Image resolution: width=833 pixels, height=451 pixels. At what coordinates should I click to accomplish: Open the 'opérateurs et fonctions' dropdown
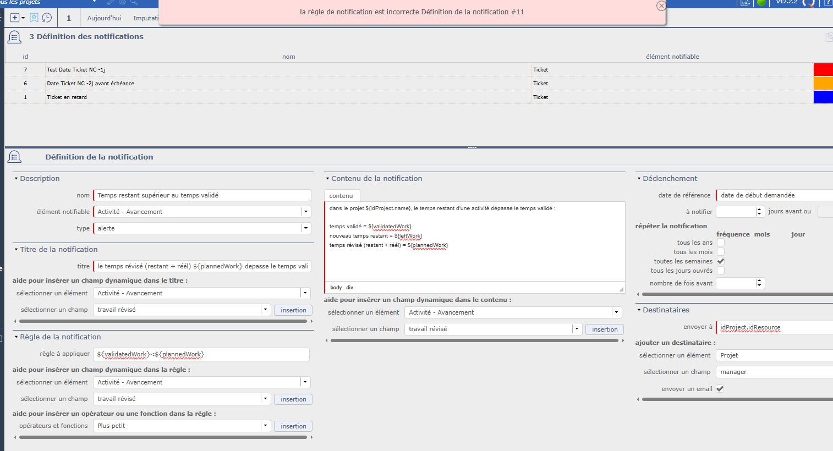pyautogui.click(x=265, y=426)
